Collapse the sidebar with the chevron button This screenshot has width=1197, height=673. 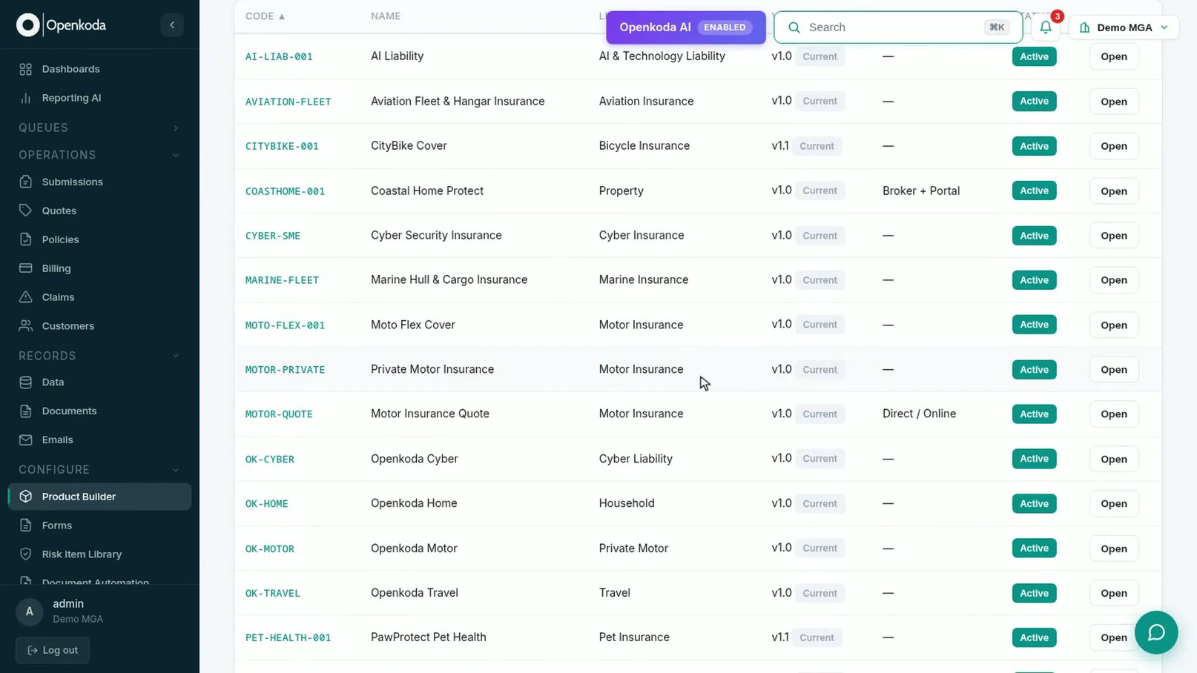pos(172,25)
